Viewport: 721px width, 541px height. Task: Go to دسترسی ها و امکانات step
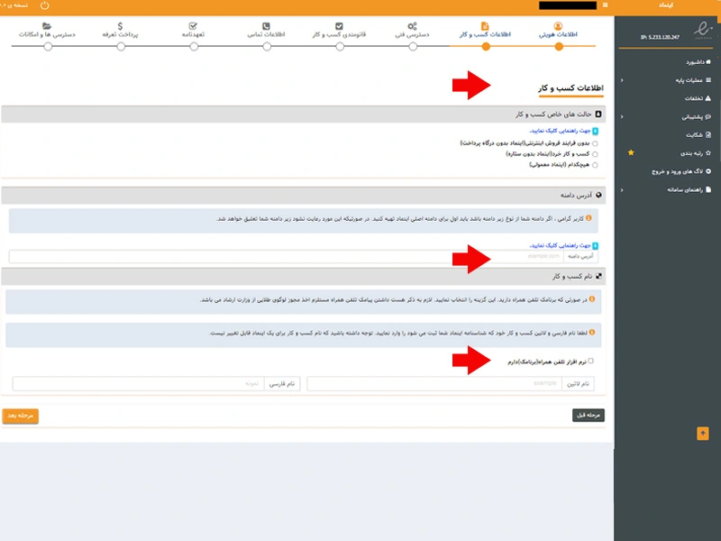[x=47, y=34]
